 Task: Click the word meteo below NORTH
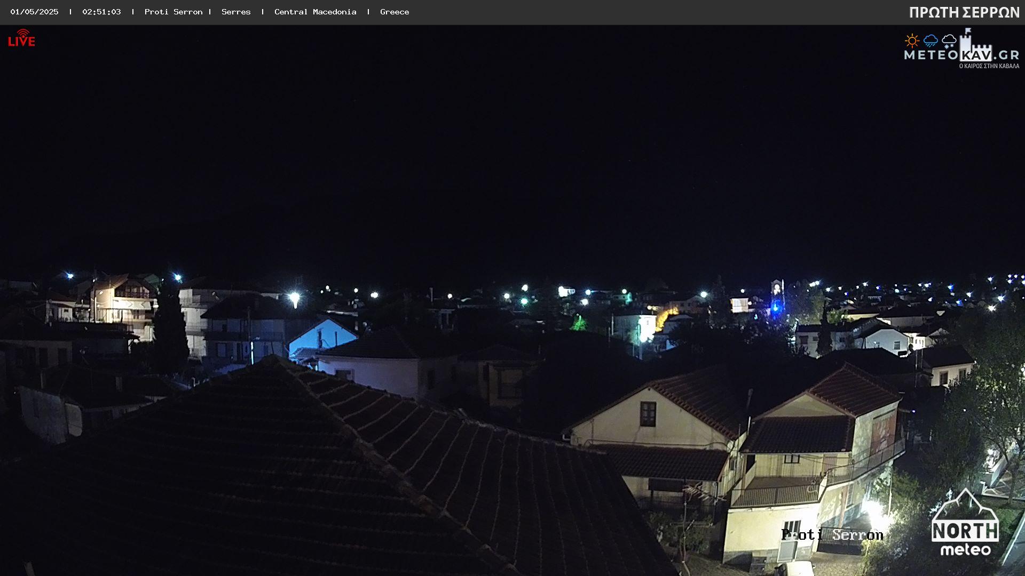[x=965, y=549]
